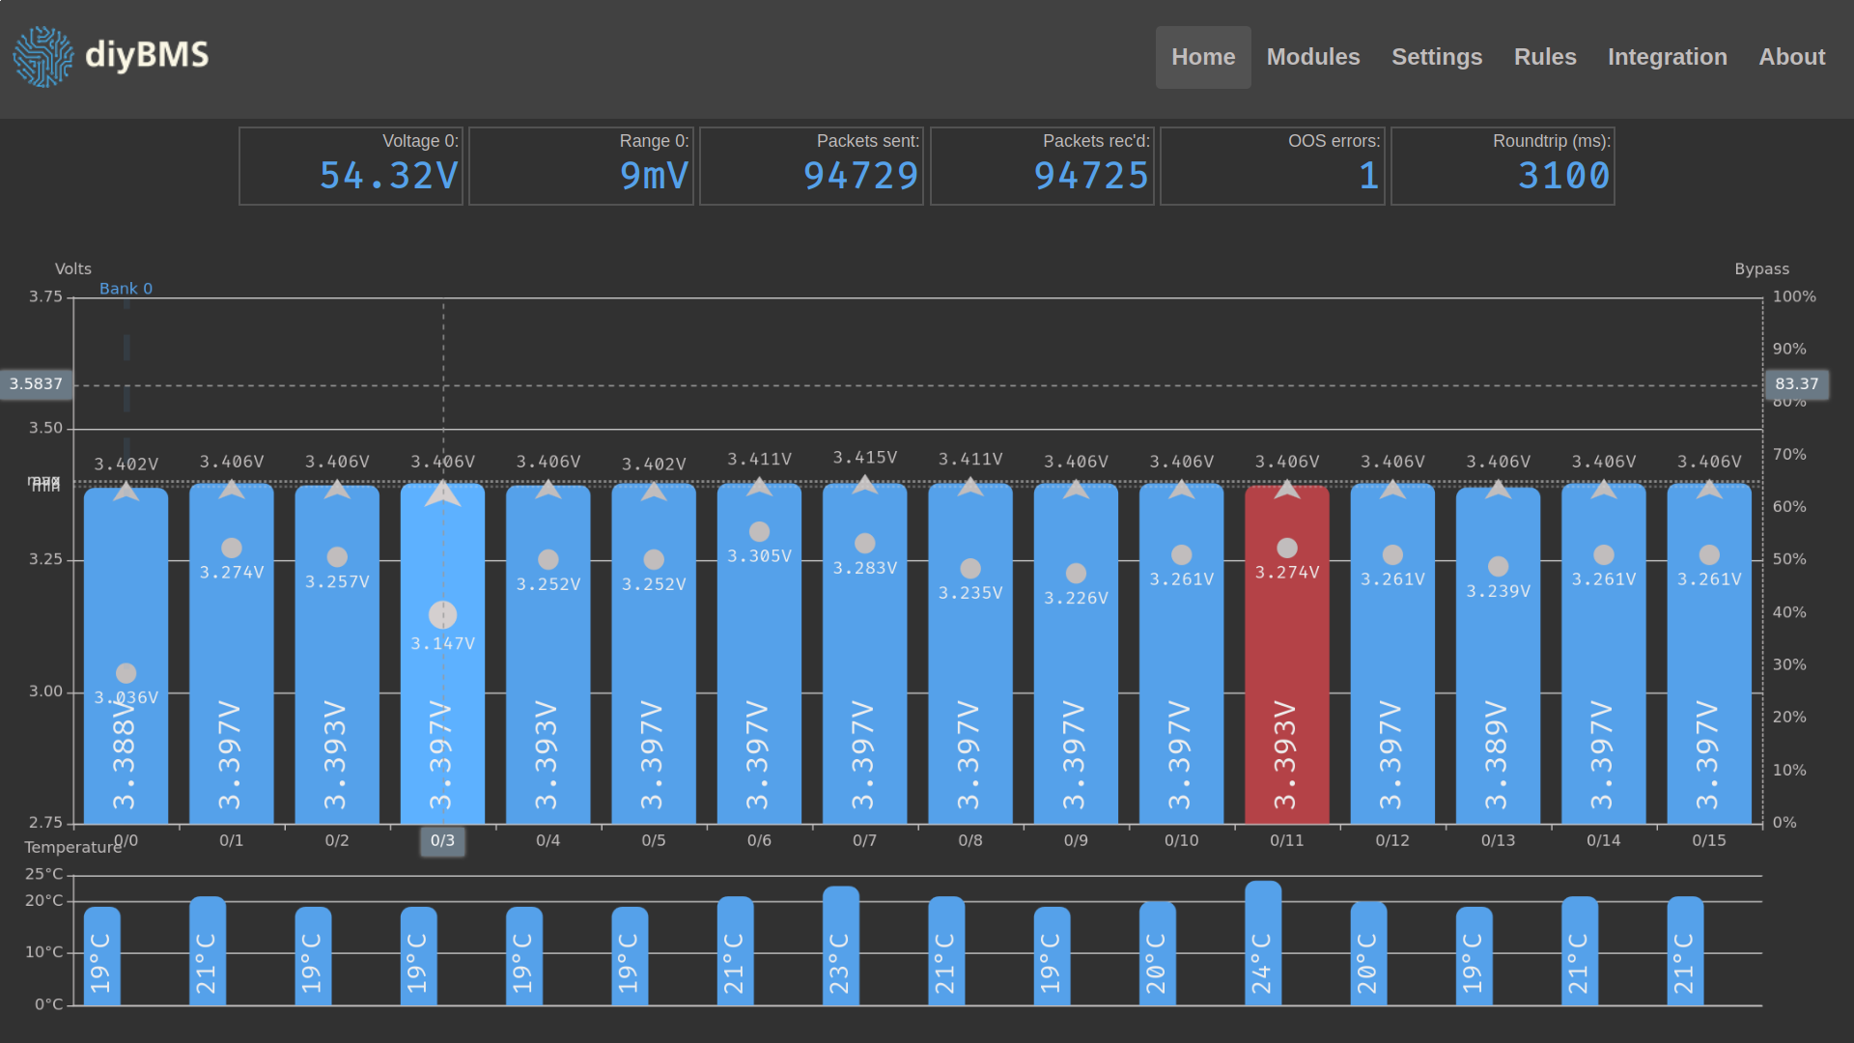Select the Home navigation button
The height and width of the screenshot is (1043, 1854).
click(1203, 57)
